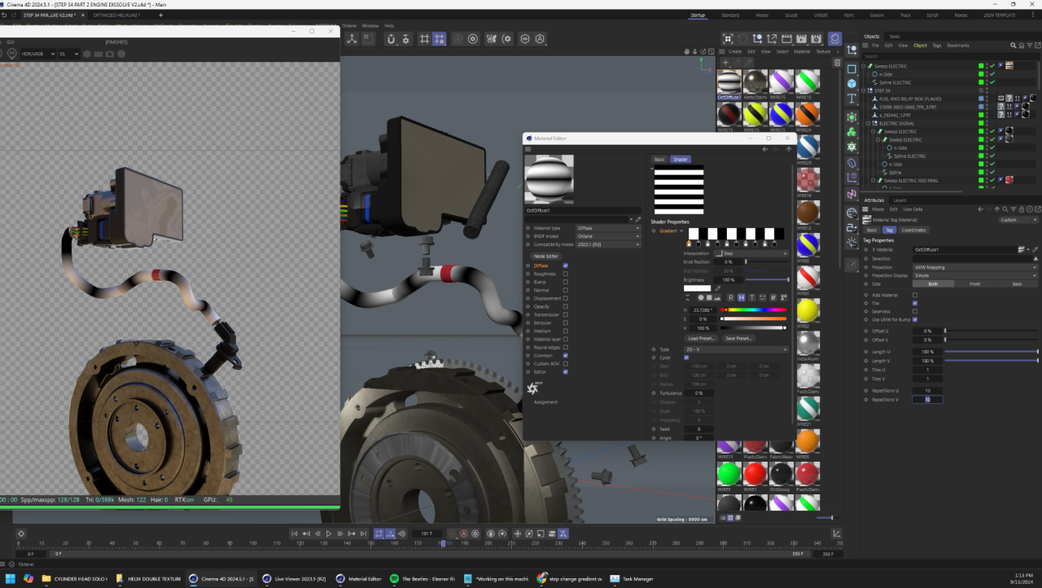Select the Front side button
The width and height of the screenshot is (1042, 588).
(x=974, y=284)
